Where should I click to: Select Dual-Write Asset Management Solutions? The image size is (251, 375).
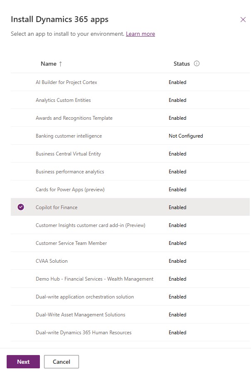coord(130,314)
